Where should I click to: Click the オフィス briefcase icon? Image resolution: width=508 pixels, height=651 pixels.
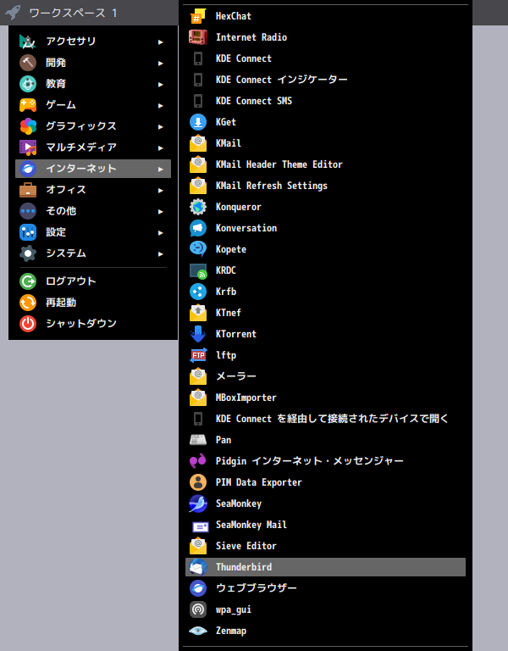pyautogui.click(x=28, y=190)
